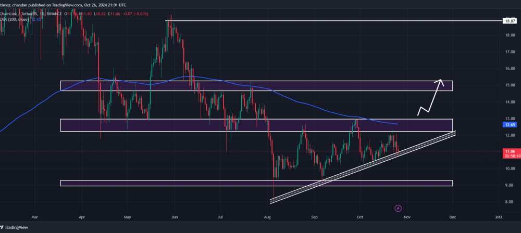Screen dimensions: 521x233
Task: Click the white projected upward arrow drawing
Action: click(x=431, y=97)
